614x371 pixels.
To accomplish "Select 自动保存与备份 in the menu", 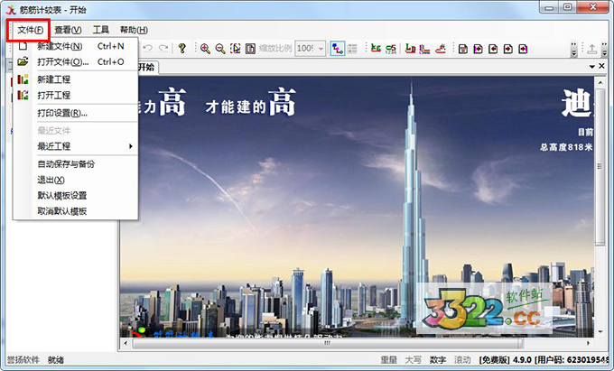I will (x=76, y=164).
